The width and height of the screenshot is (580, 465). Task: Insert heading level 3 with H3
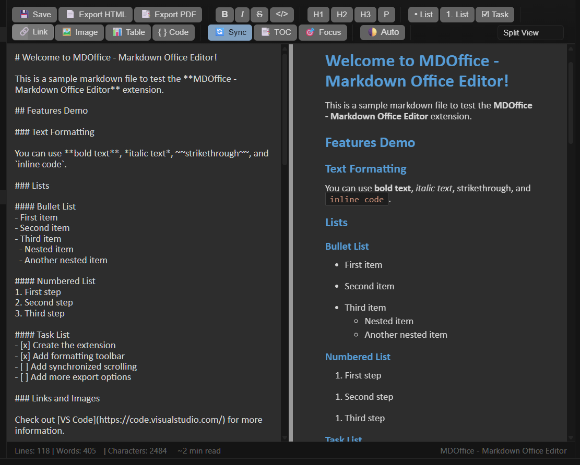365,15
